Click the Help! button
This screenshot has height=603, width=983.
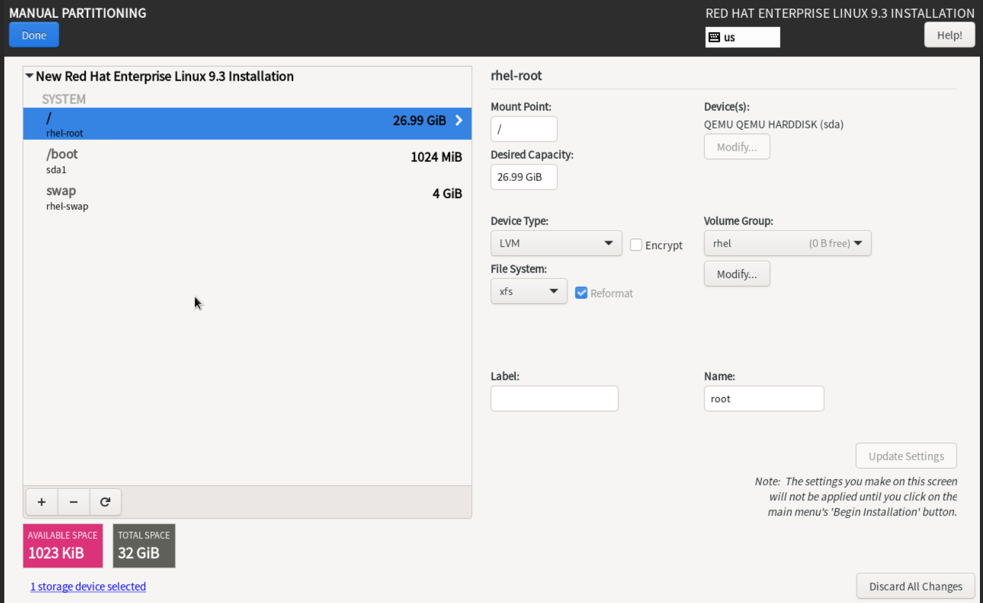click(949, 35)
